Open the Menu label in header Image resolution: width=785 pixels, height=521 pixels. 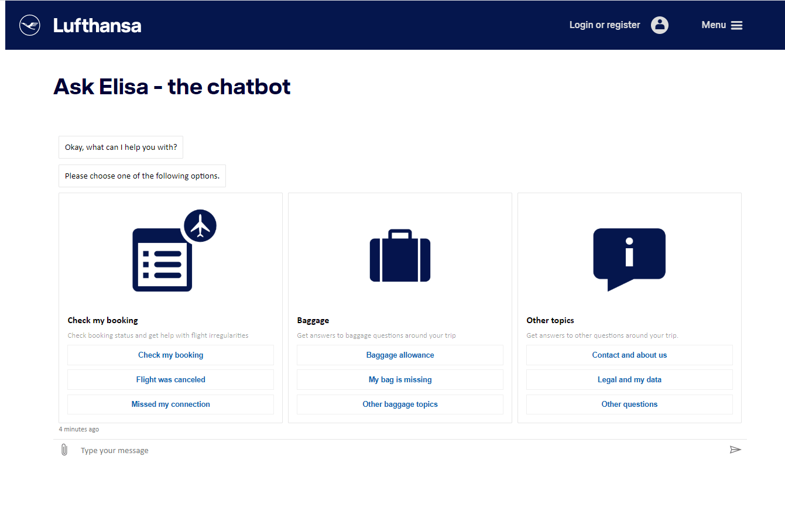pyautogui.click(x=714, y=25)
